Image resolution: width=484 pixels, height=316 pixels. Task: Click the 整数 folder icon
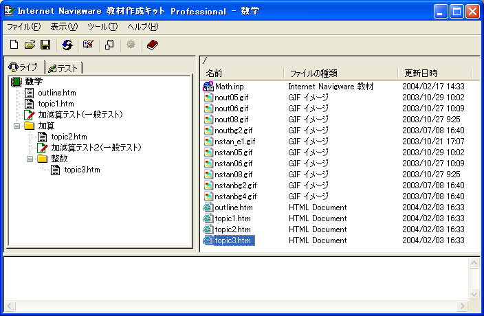pos(43,159)
